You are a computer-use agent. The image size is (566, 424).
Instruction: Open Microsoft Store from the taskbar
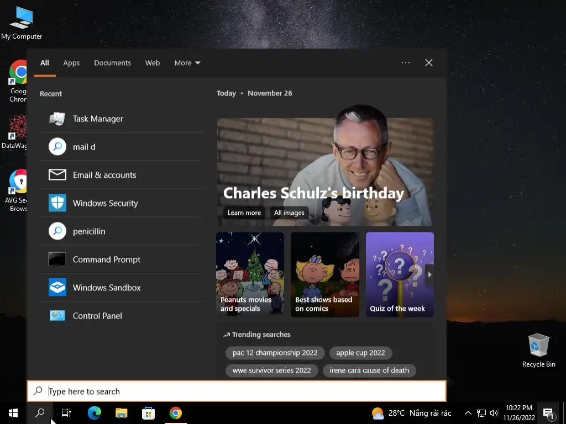pyautogui.click(x=148, y=413)
